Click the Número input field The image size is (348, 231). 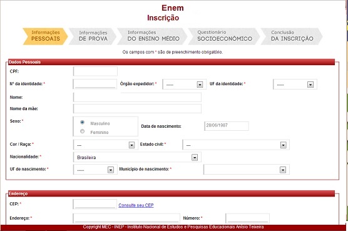248,218
